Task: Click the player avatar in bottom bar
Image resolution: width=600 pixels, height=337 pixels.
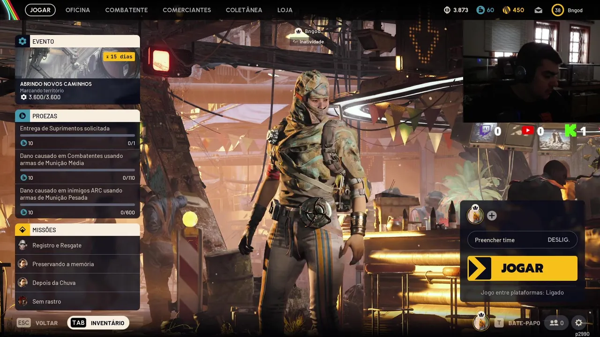Action: click(481, 322)
